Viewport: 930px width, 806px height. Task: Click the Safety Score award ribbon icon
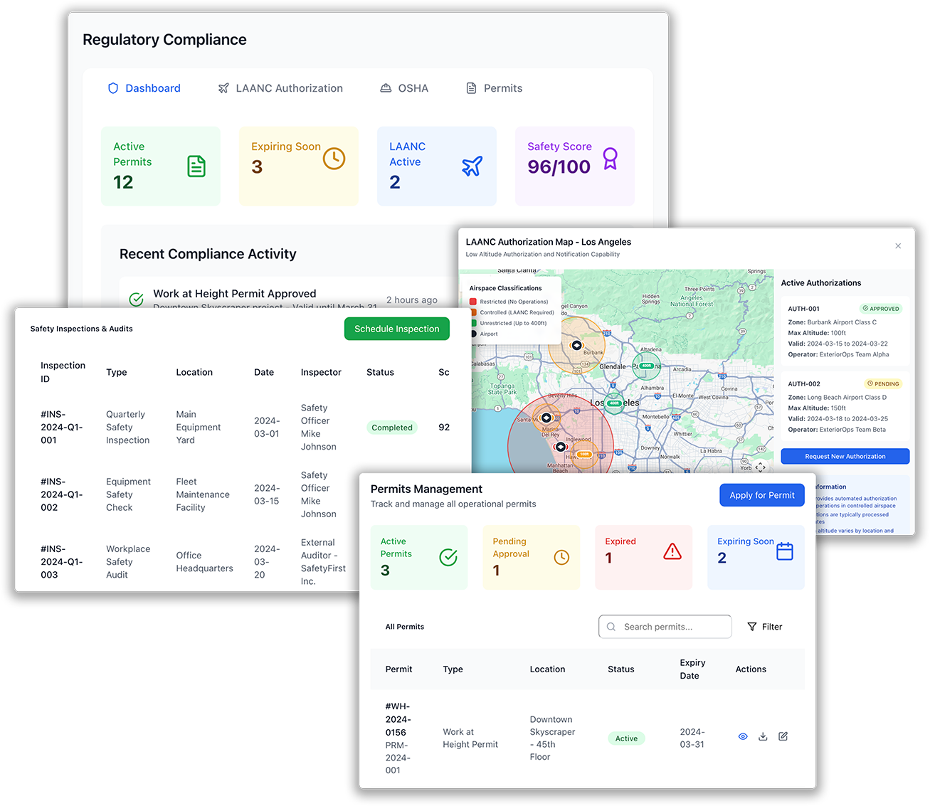point(610,159)
